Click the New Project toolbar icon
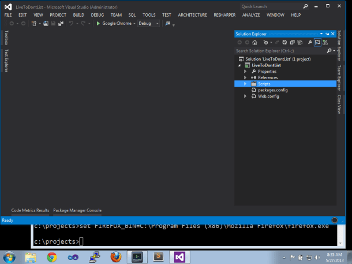Image resolution: width=352 pixels, height=264 pixels. tap(34, 23)
